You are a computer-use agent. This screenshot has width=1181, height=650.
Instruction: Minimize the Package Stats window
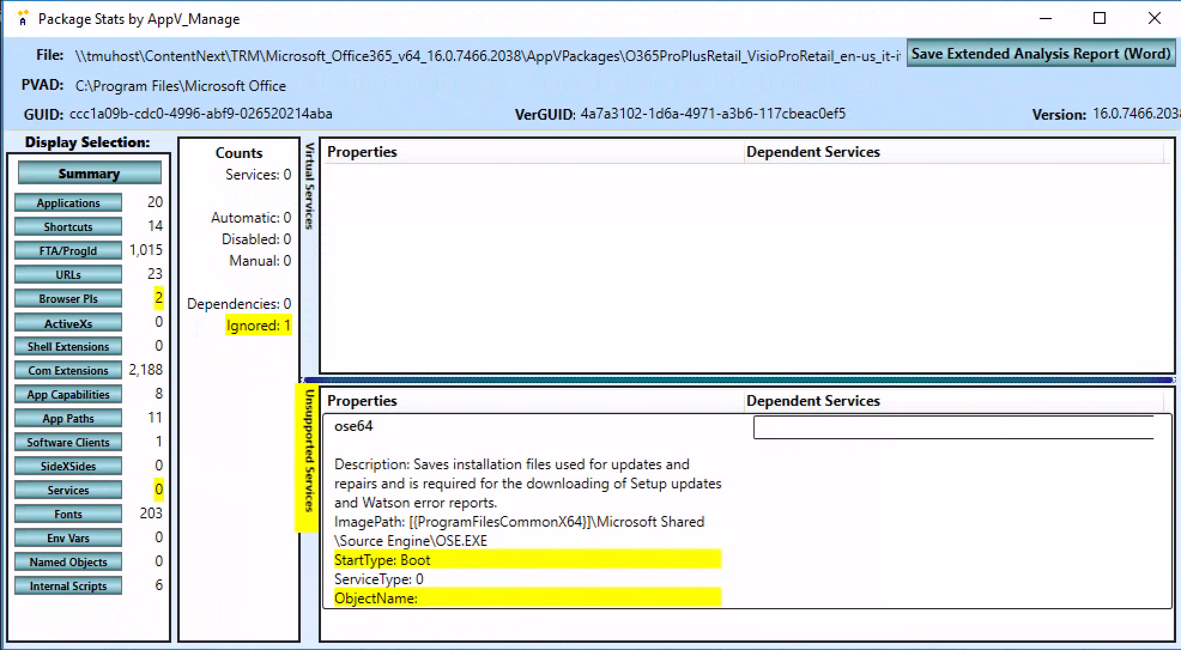[1046, 19]
